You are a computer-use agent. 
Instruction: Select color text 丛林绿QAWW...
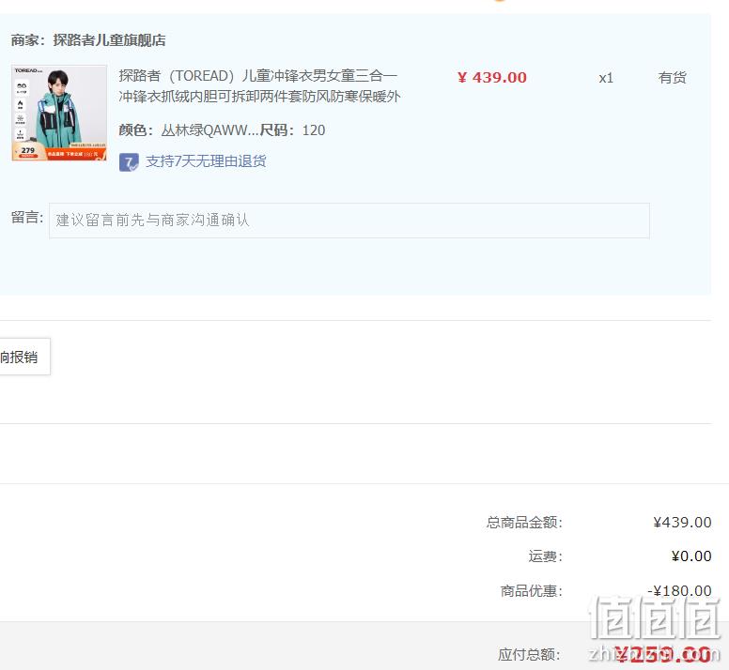click(x=209, y=130)
